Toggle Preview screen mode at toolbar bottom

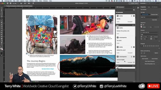pos(2,56)
